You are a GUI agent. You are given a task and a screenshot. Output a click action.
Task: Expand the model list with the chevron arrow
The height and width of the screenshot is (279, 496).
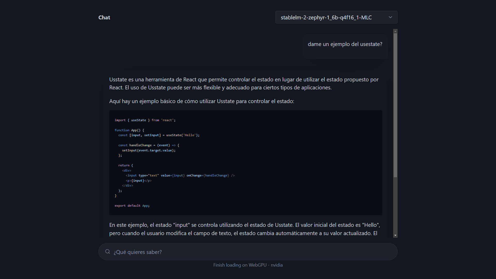390,17
